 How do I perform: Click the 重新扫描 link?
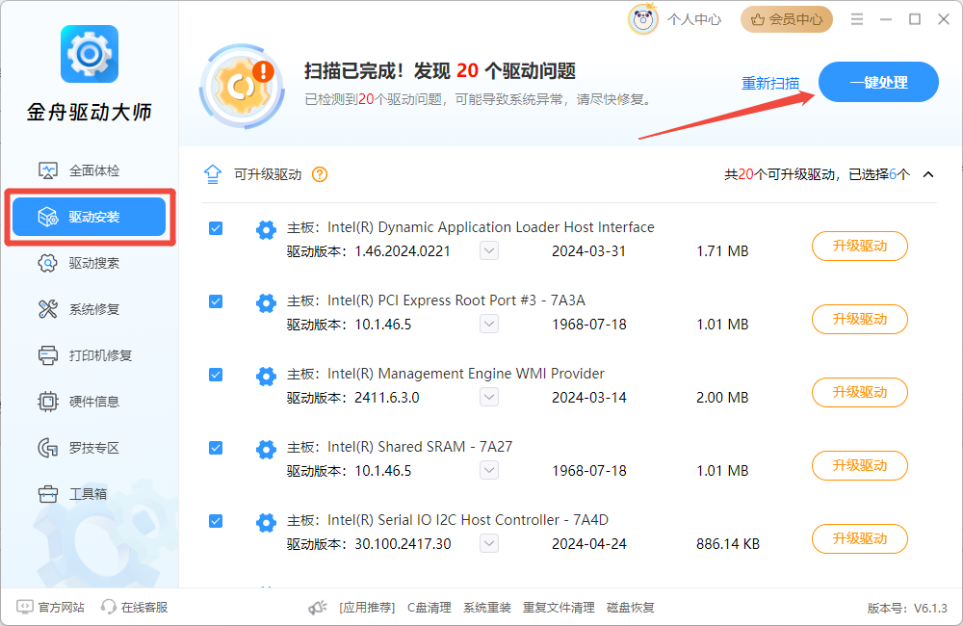click(x=770, y=83)
